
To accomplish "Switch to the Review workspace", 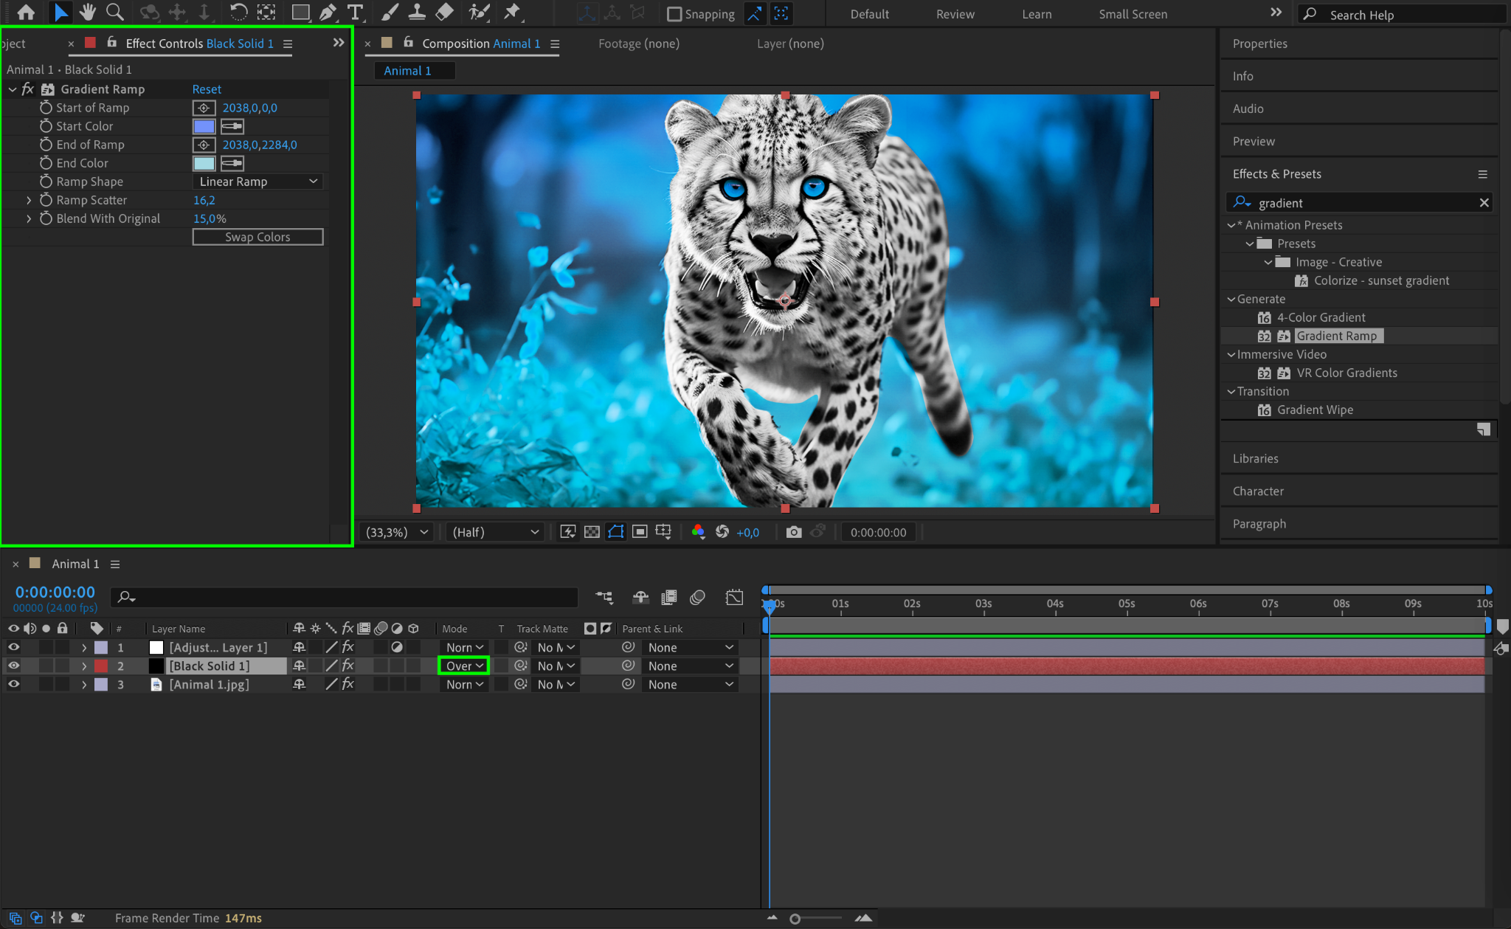I will (955, 14).
